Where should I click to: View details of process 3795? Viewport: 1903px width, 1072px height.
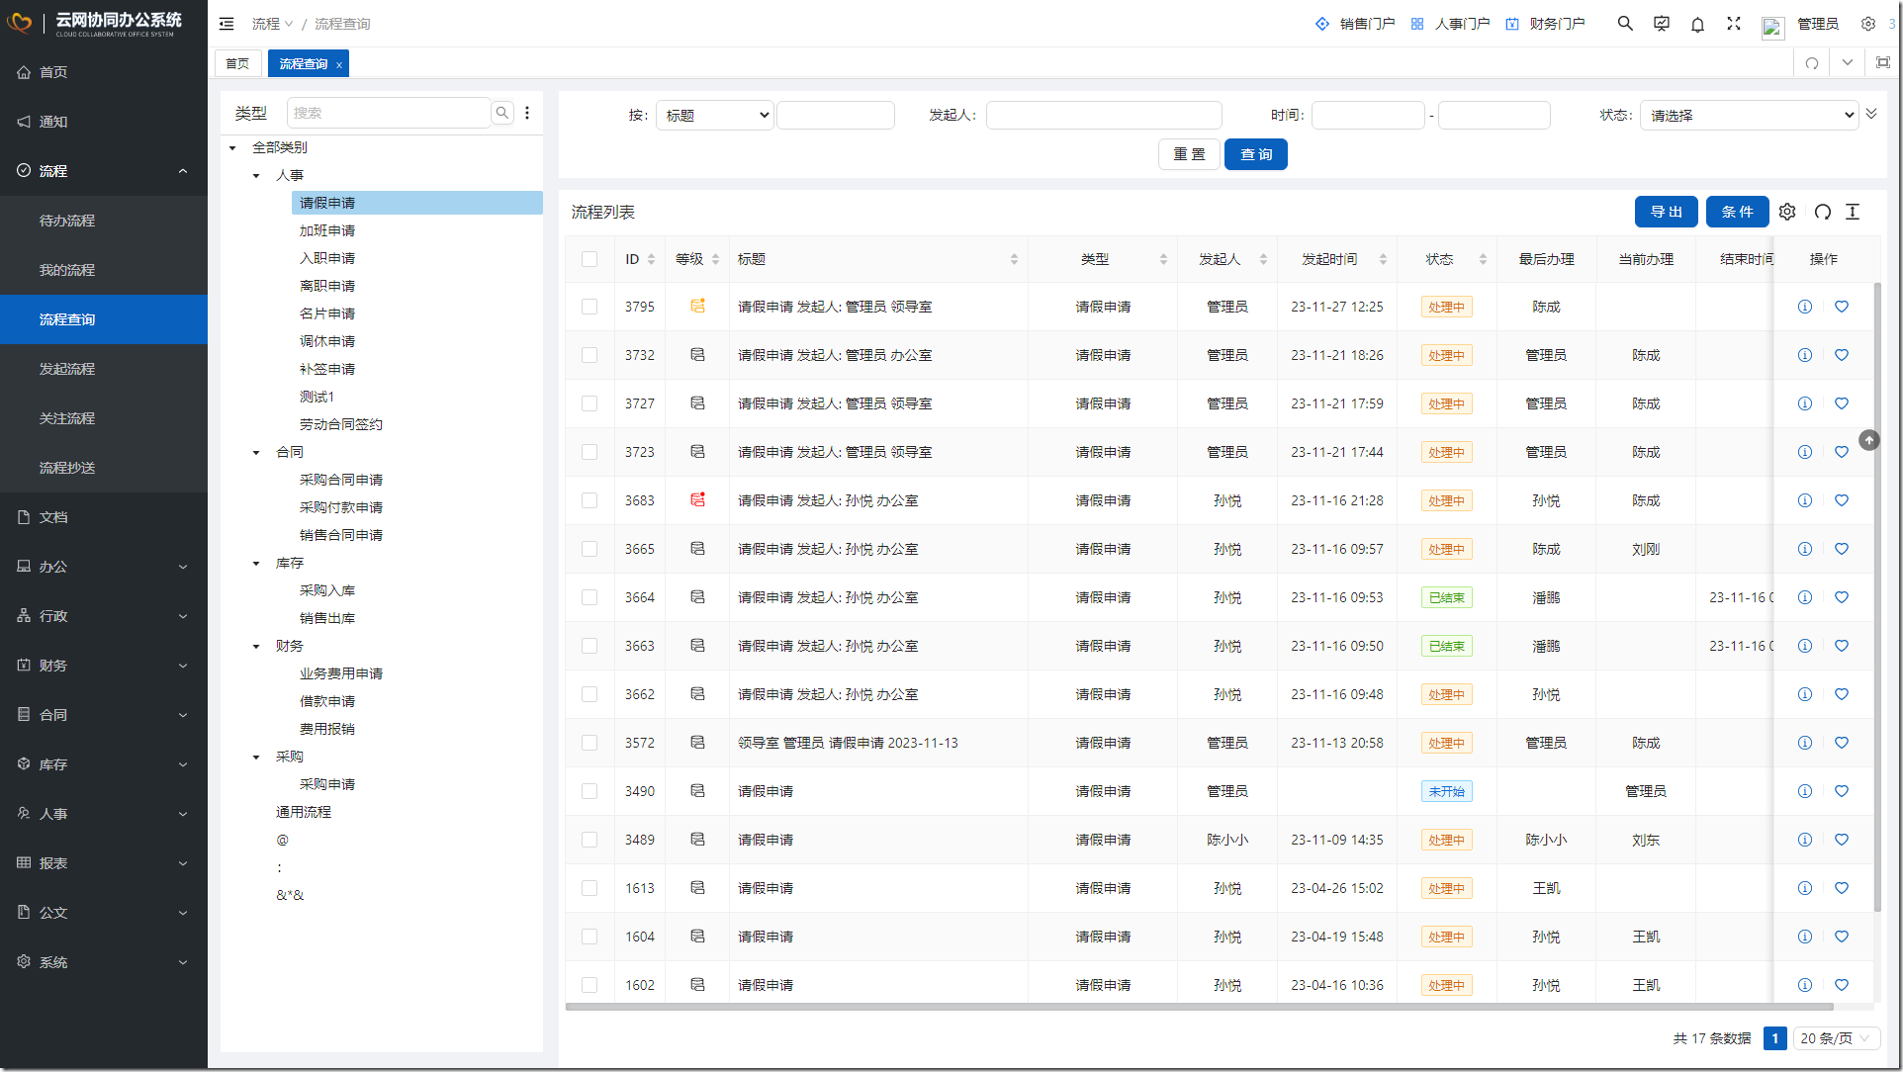(1805, 307)
